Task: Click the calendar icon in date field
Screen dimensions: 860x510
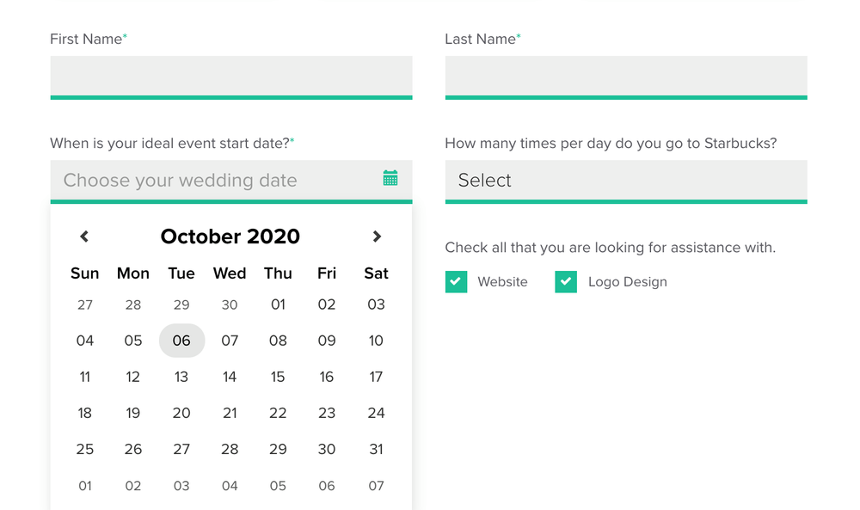Action: coord(390,178)
